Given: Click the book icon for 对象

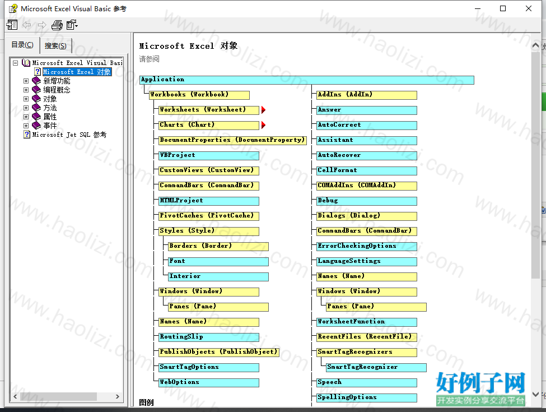Looking at the screenshot, I should [x=36, y=99].
